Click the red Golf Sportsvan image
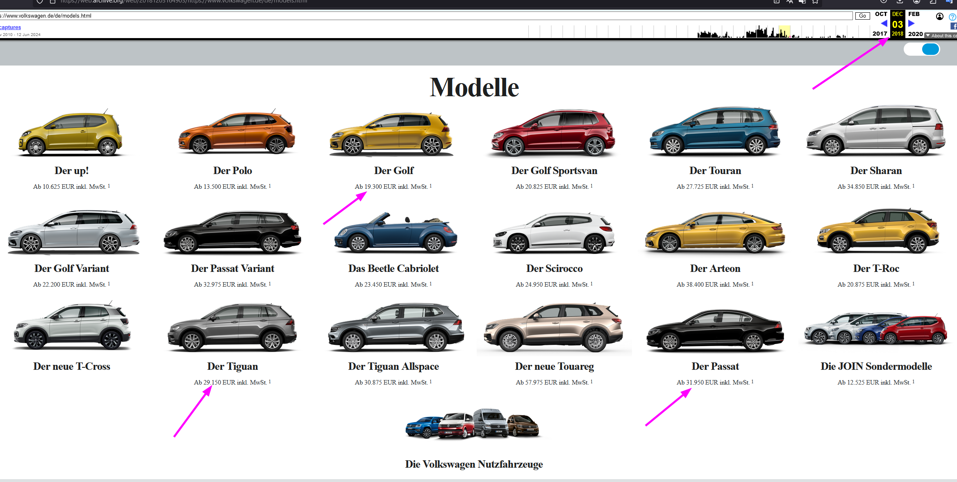 [554, 133]
